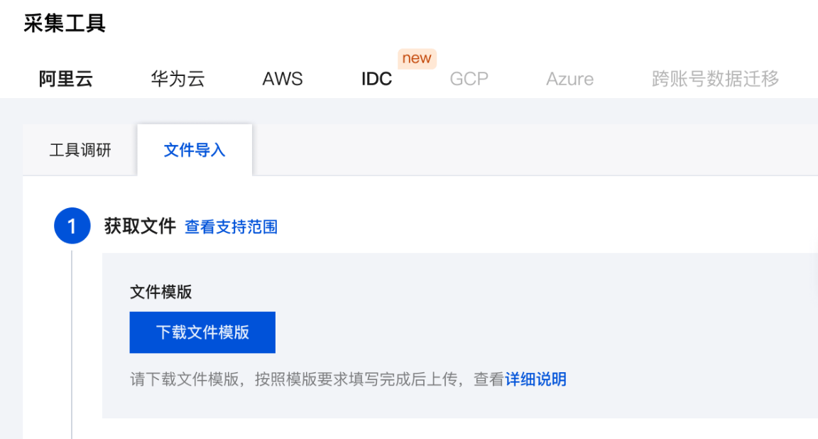
Task: Select the Azure tab
Action: 569,79
